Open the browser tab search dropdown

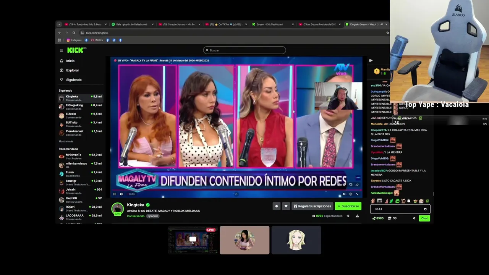click(59, 24)
